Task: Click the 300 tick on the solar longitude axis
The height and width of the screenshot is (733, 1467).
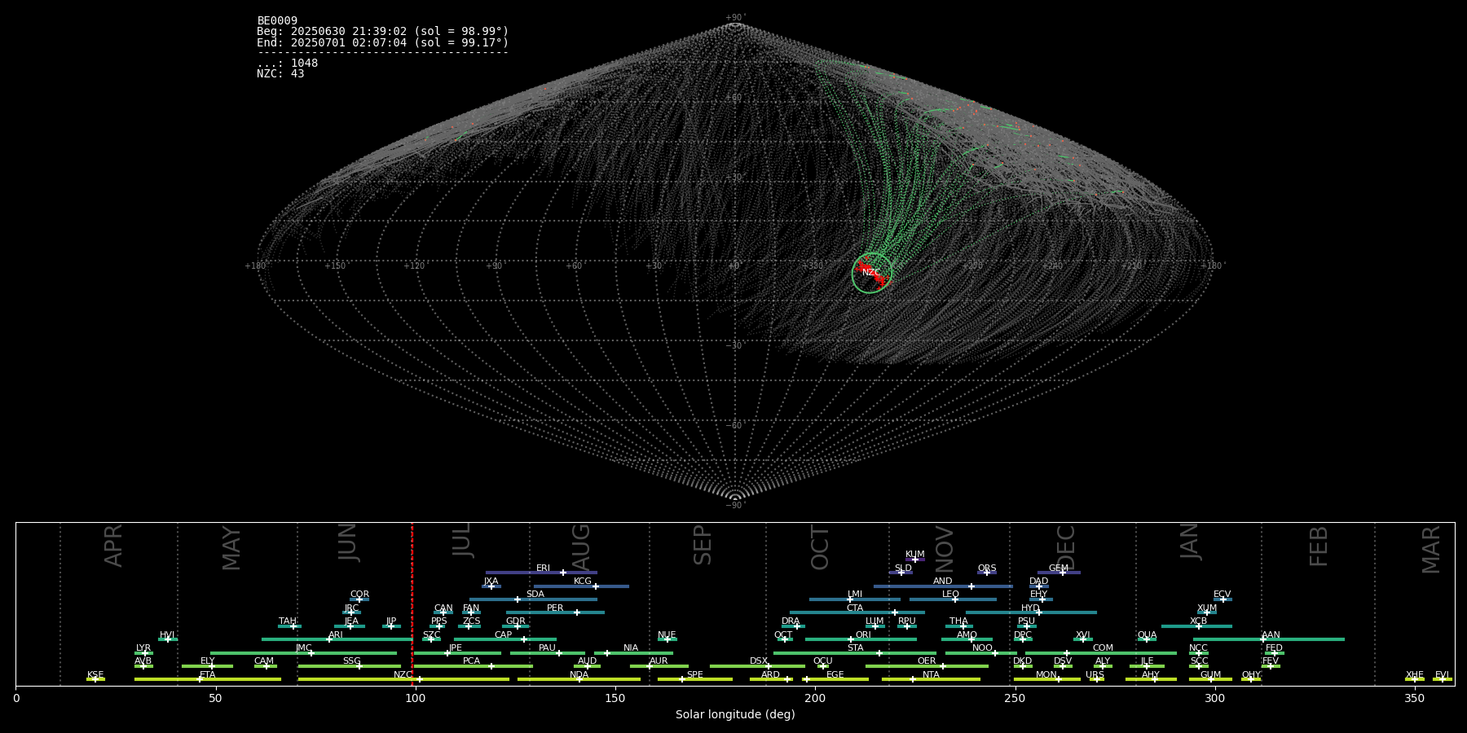Action: 1214,698
